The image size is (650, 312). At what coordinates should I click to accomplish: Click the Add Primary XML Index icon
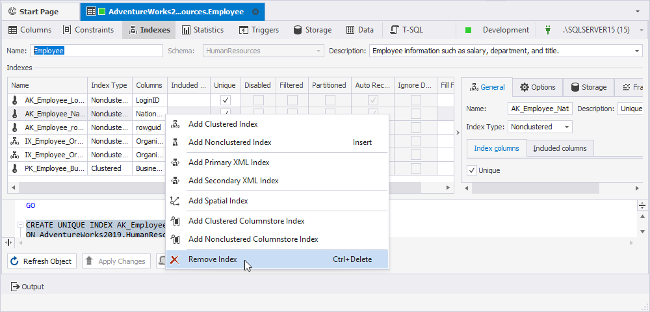click(175, 162)
